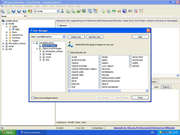Click the userdb@localhost user icon in dialog tree
The width and height of the screenshot is (180, 135).
(x=37, y=43)
